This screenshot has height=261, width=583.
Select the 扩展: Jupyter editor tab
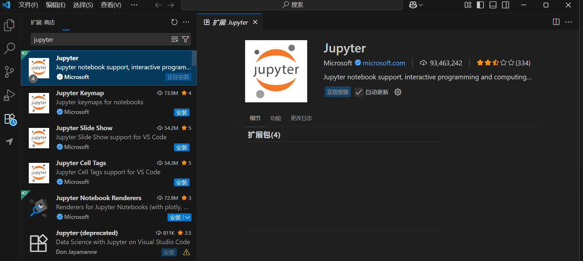[230, 22]
